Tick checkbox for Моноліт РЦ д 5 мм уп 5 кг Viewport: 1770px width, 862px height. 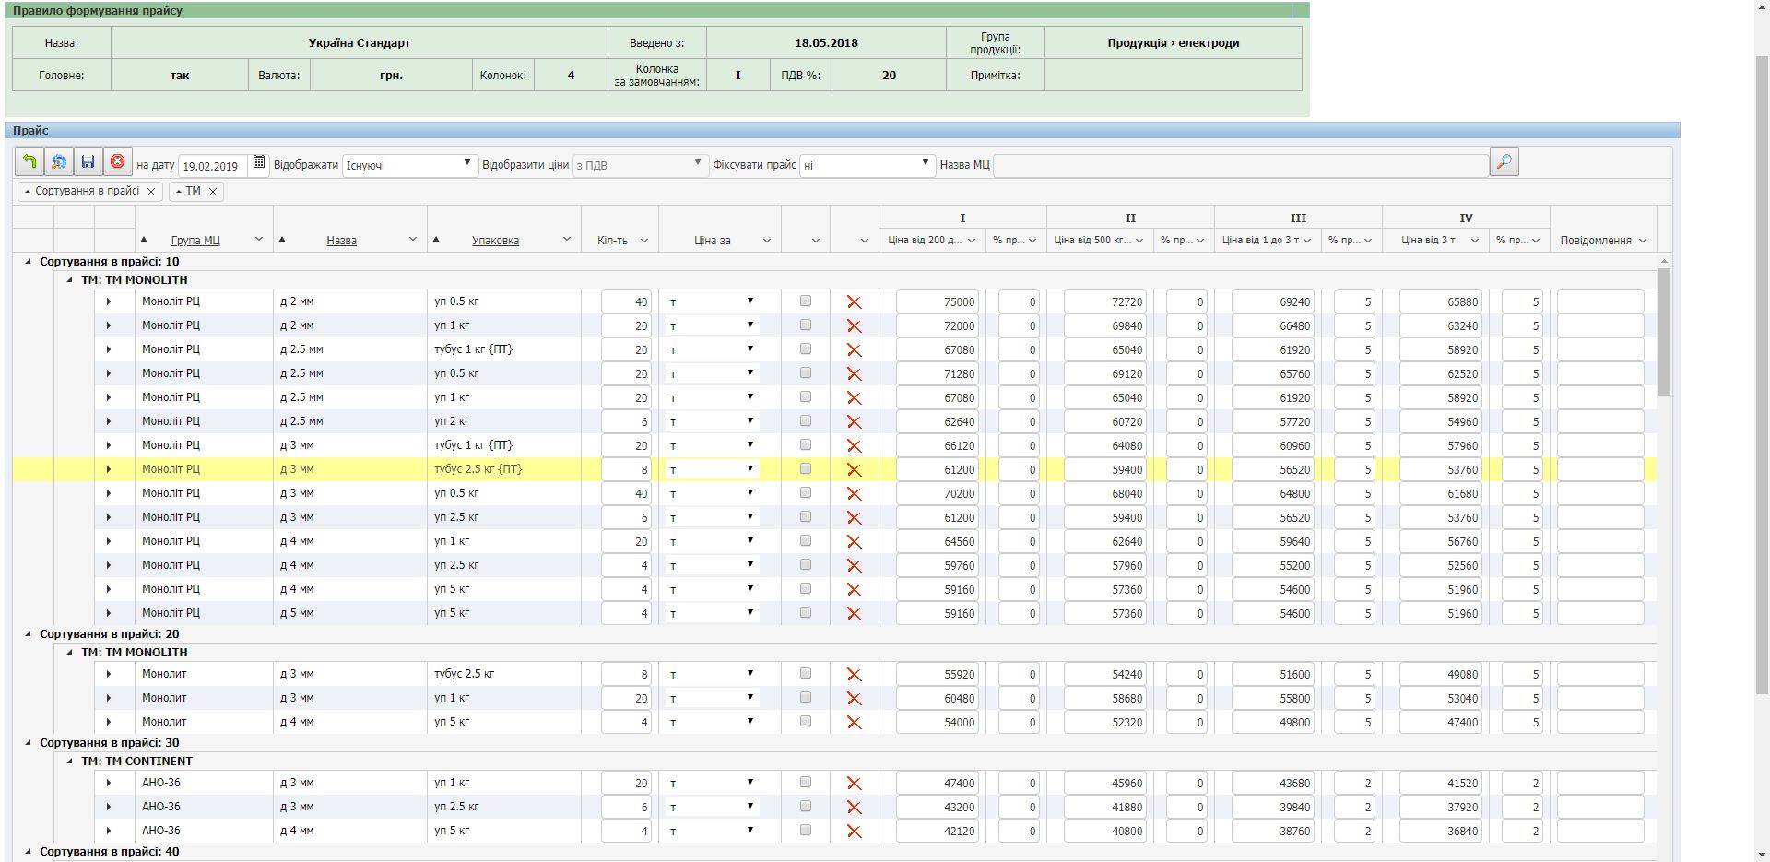[x=806, y=612]
